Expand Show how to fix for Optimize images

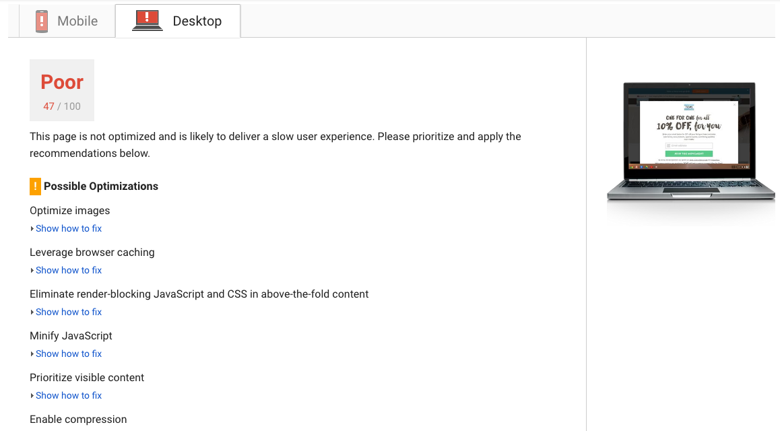point(69,229)
